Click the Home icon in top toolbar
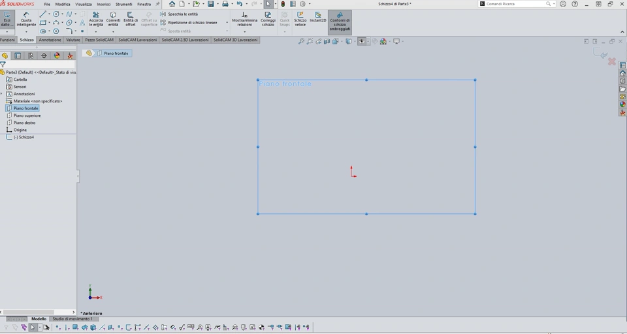The image size is (627, 334). point(172,4)
